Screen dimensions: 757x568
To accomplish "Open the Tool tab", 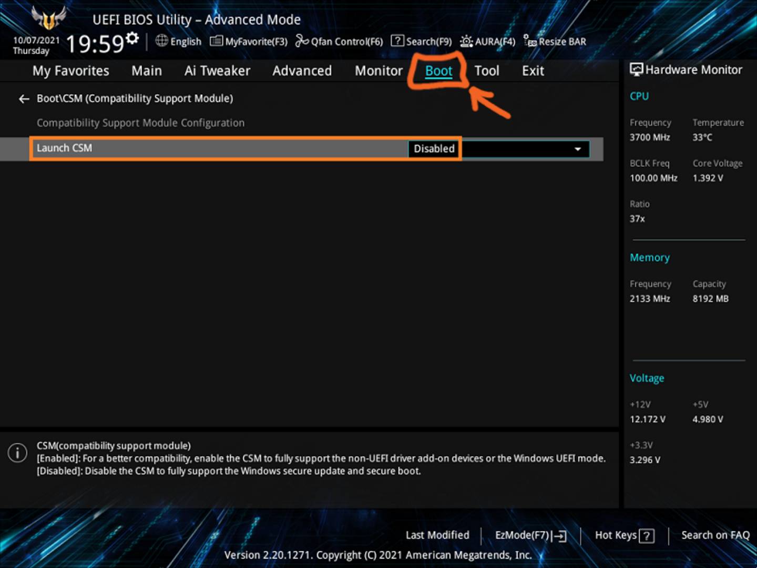I will 487,71.
